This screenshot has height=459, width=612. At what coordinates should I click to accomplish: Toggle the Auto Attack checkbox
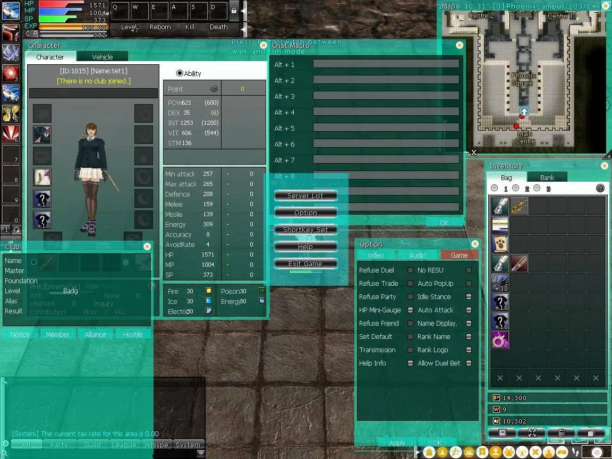469,310
